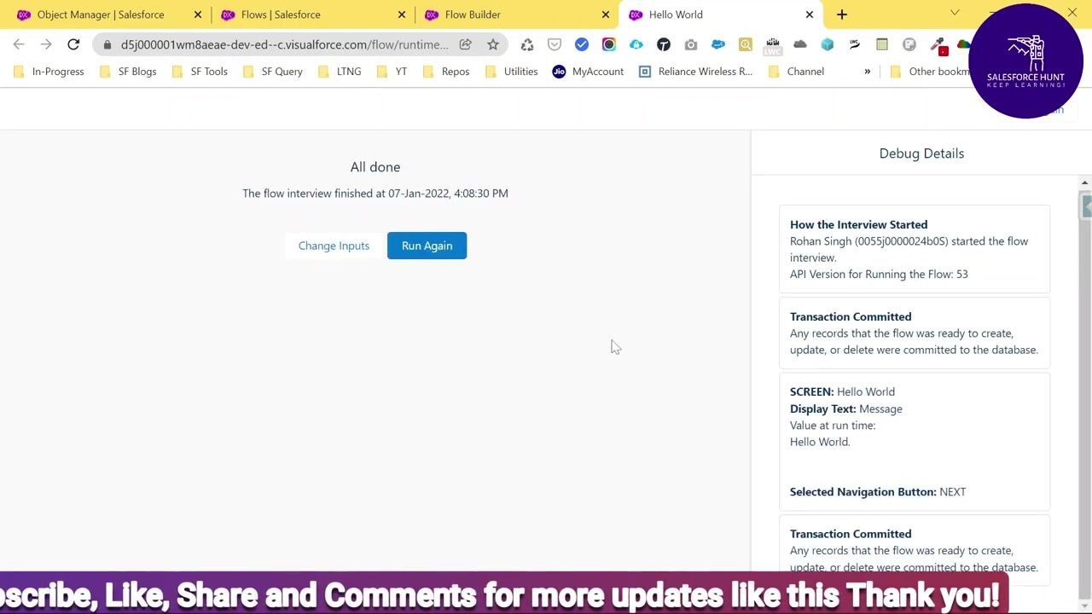
Task: Open the share page icon in address bar
Action: (466, 44)
